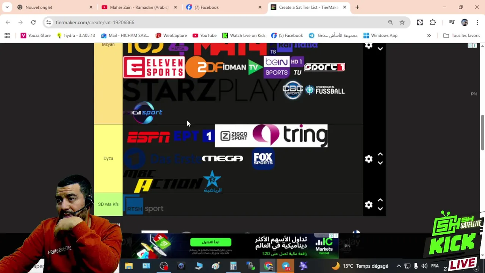Open the Extensions puzzle icon
The width and height of the screenshot is (485, 273).
point(433,22)
